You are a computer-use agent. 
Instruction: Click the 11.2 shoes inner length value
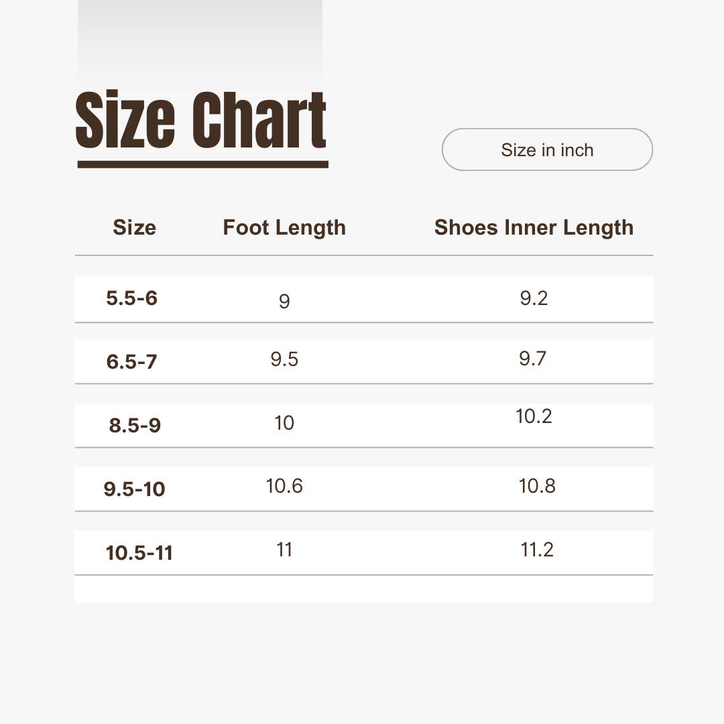[x=537, y=550]
